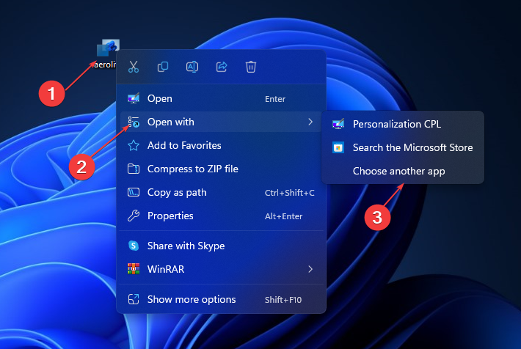Click the Copy icon in context menu

(163, 67)
